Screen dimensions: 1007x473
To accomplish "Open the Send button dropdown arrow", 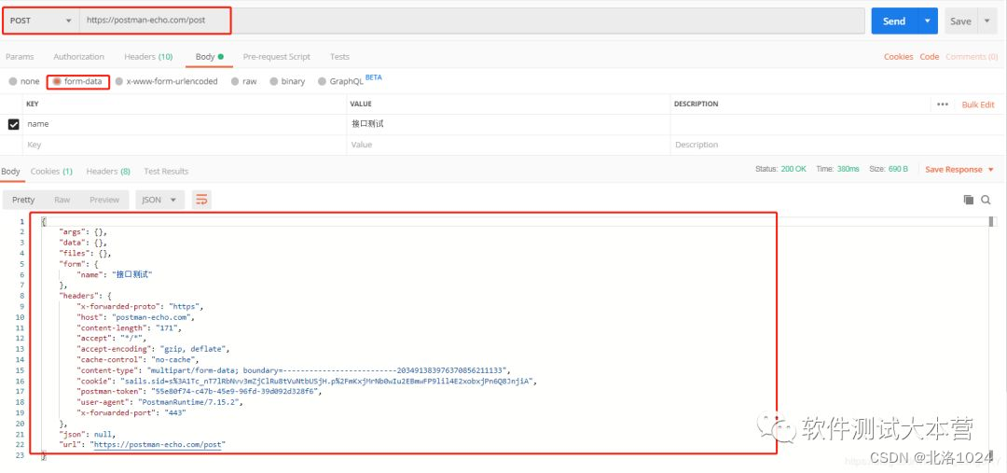I will (x=928, y=21).
